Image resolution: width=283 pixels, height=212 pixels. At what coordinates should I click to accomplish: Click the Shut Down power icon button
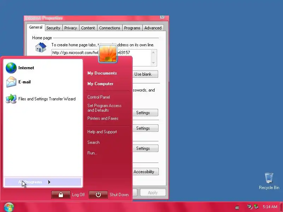click(x=98, y=195)
